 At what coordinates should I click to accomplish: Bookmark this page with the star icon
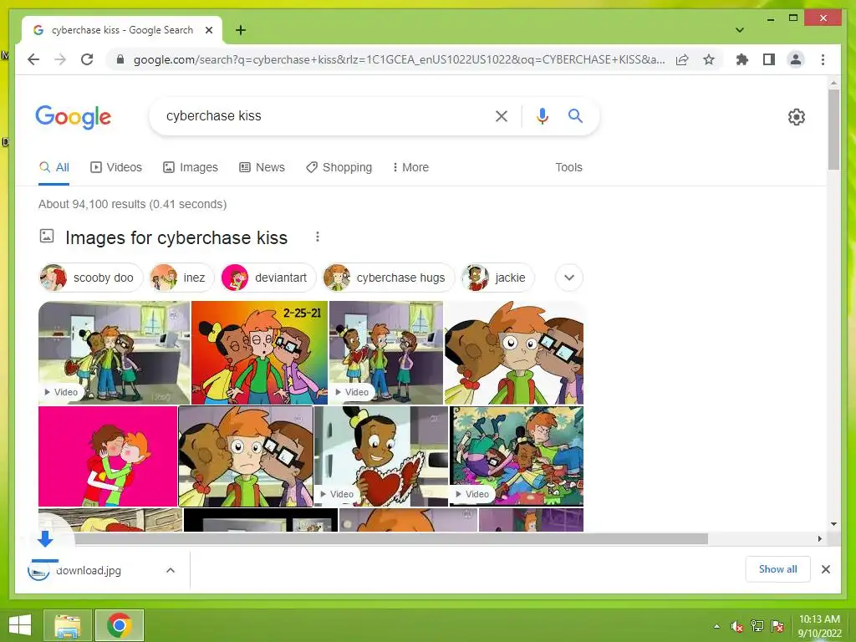coord(709,59)
